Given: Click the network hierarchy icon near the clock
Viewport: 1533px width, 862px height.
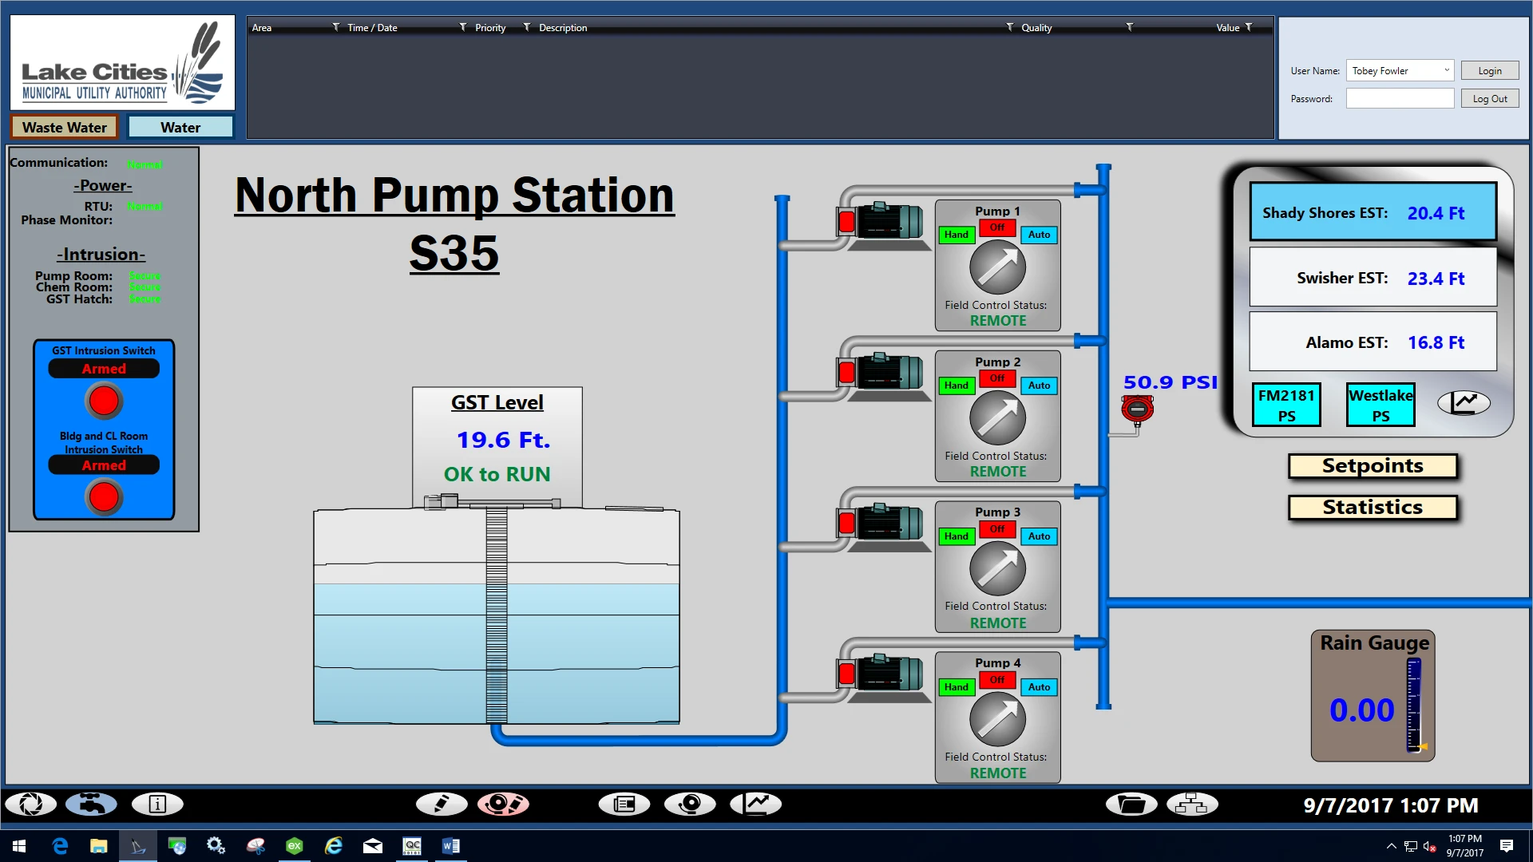Looking at the screenshot, I should coord(1191,805).
